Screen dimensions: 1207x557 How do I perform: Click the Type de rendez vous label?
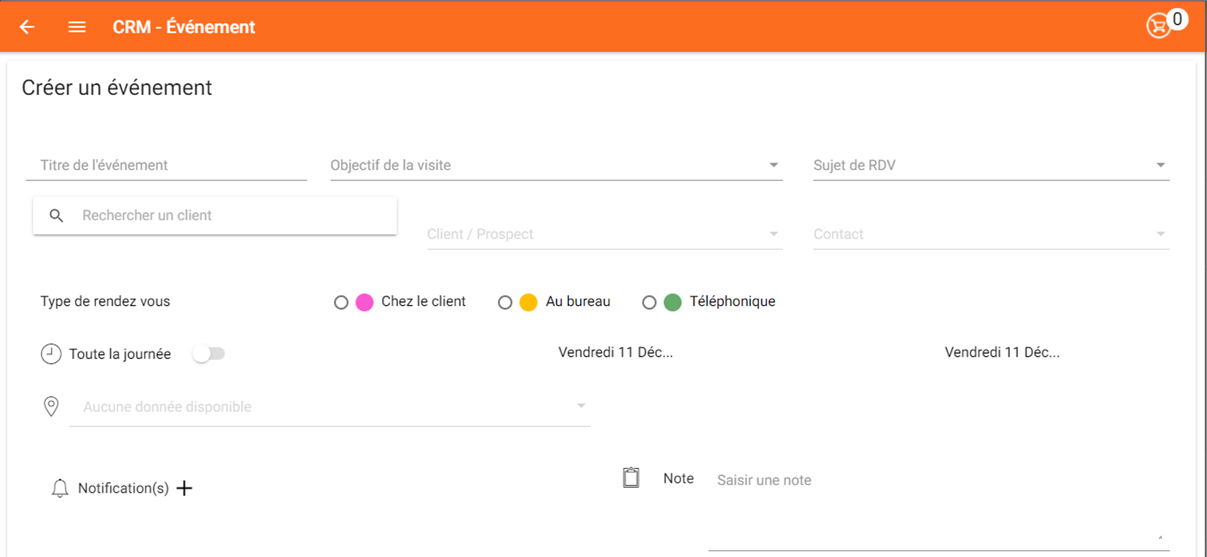click(105, 301)
